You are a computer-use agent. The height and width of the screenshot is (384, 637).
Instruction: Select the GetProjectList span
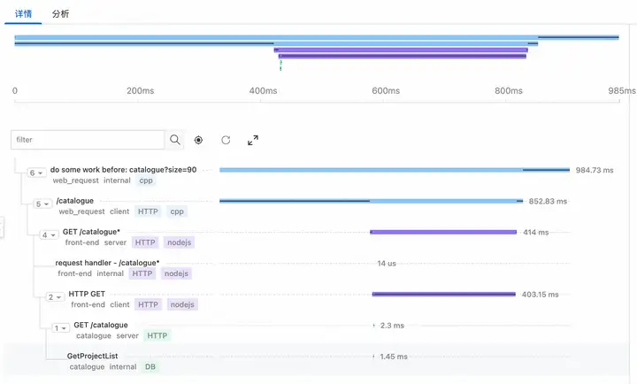(93, 356)
